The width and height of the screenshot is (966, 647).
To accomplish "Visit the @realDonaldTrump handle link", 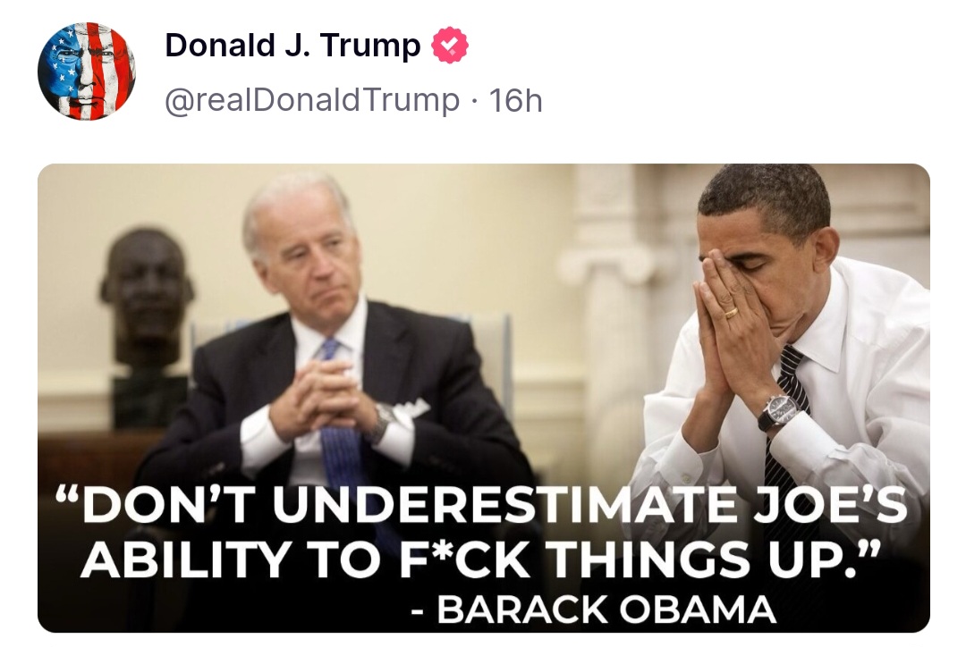I will pos(312,100).
